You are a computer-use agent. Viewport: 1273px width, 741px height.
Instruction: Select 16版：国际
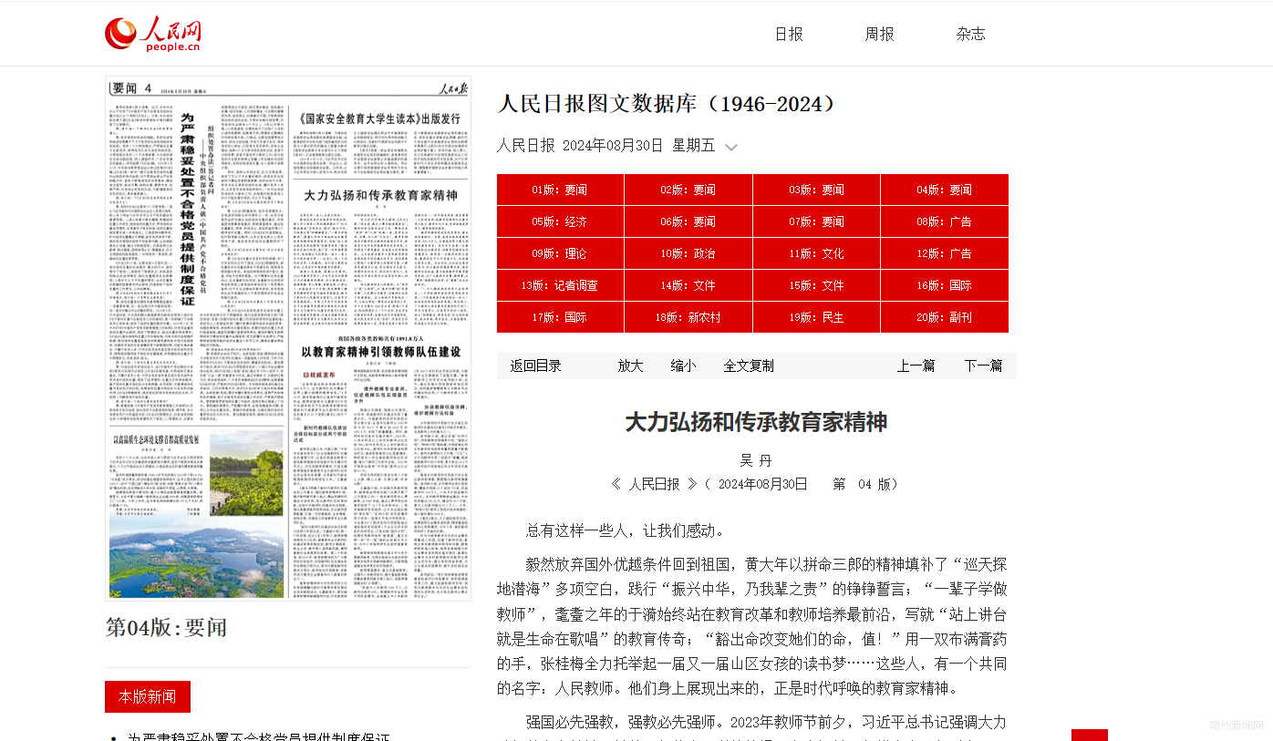coord(944,285)
